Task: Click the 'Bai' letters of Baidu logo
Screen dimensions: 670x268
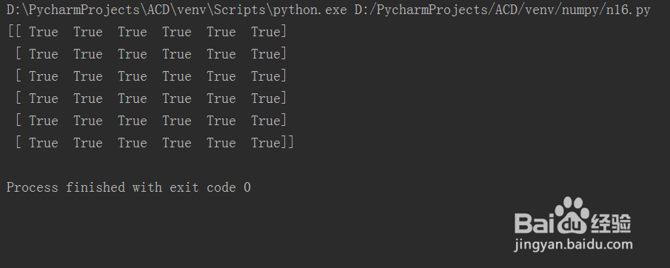Action: [534, 223]
